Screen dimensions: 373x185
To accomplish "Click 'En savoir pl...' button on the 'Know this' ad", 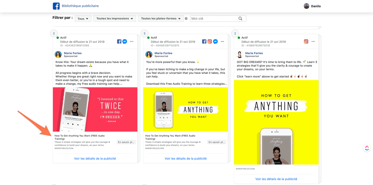I will click(126, 142).
